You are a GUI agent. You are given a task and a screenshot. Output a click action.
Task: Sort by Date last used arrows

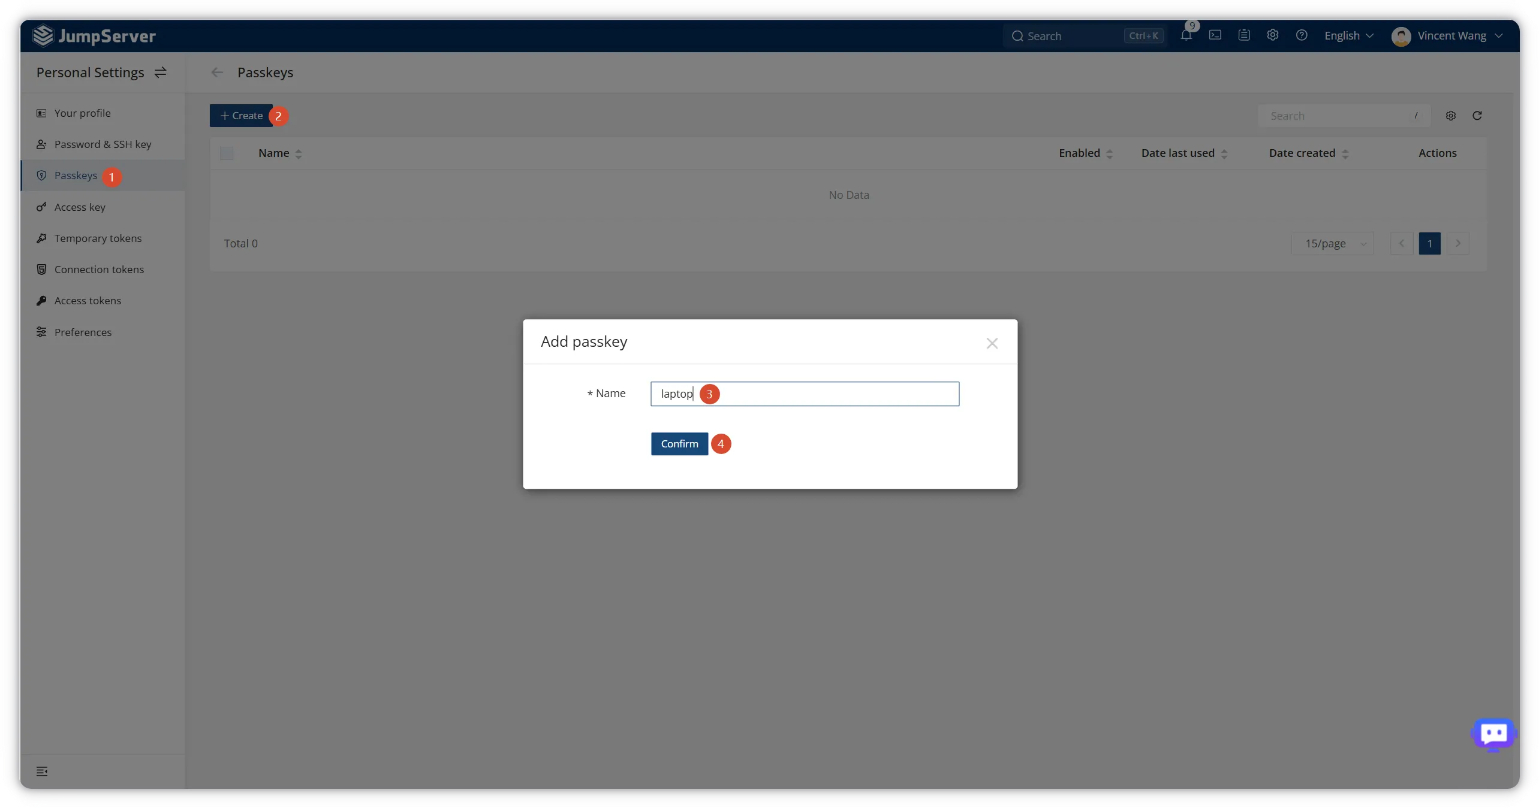1224,154
